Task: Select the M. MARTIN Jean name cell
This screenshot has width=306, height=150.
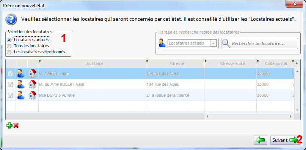Action: click(x=92, y=74)
